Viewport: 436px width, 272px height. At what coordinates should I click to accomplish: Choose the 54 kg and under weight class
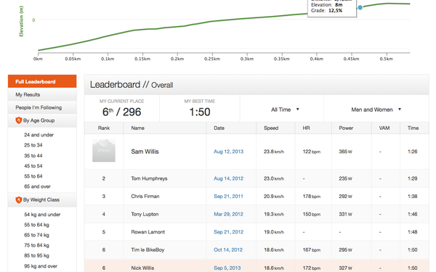click(42, 215)
